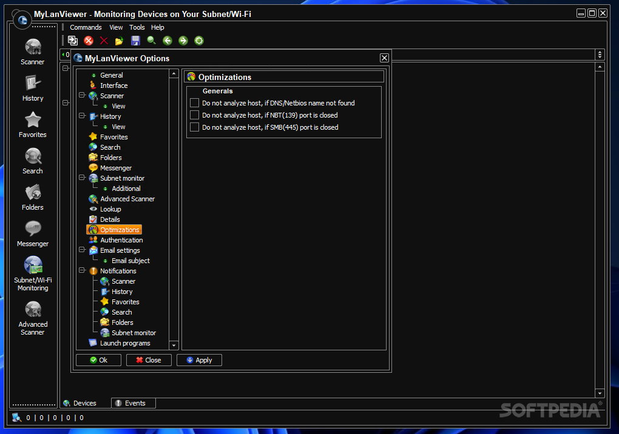Click the status bar network icon

[16, 418]
